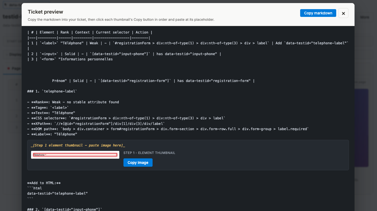
Task: Click the heading '### 1. telephone-label'
Action: click(x=52, y=91)
